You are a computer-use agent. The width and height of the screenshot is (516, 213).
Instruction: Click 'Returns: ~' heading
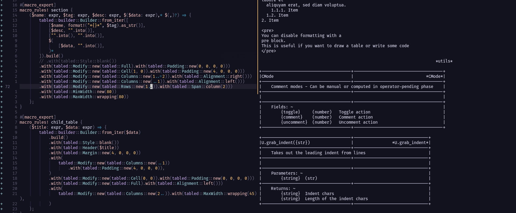[x=283, y=189]
